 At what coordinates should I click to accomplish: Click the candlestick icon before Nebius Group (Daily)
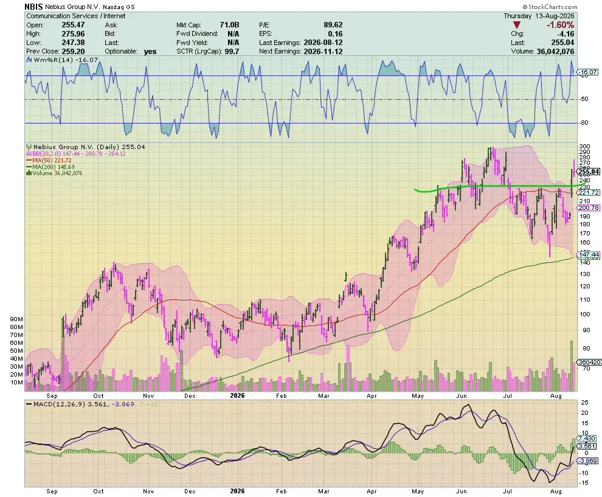[29, 147]
